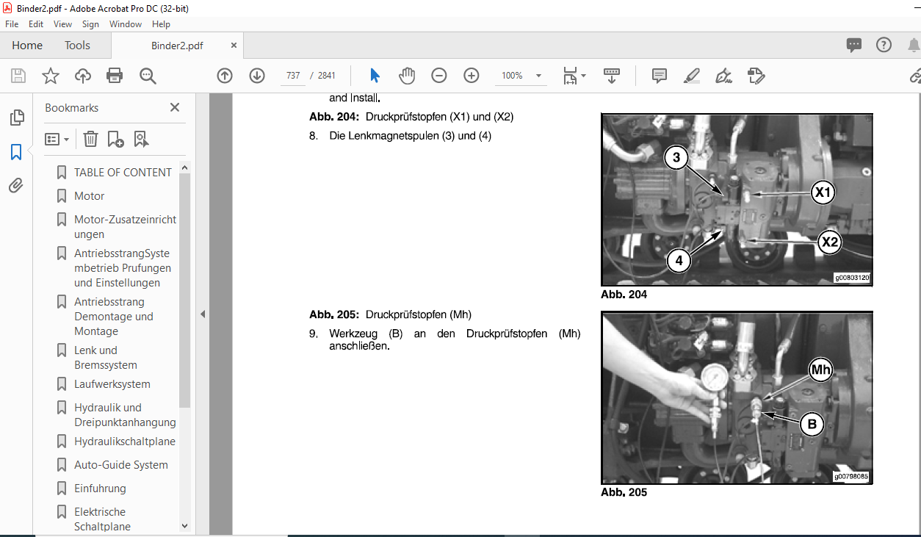
Task: Star the document with the bookmark star icon
Action: click(x=50, y=76)
